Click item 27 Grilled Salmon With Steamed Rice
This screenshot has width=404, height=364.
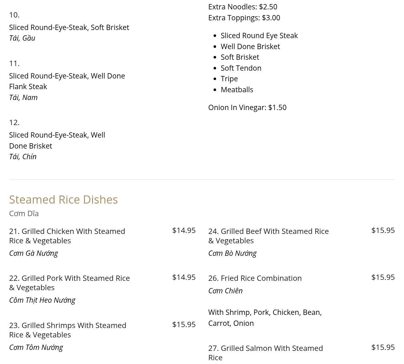pos(265,352)
